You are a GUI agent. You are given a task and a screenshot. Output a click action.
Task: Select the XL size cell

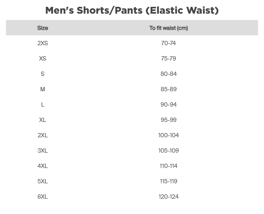click(43, 120)
